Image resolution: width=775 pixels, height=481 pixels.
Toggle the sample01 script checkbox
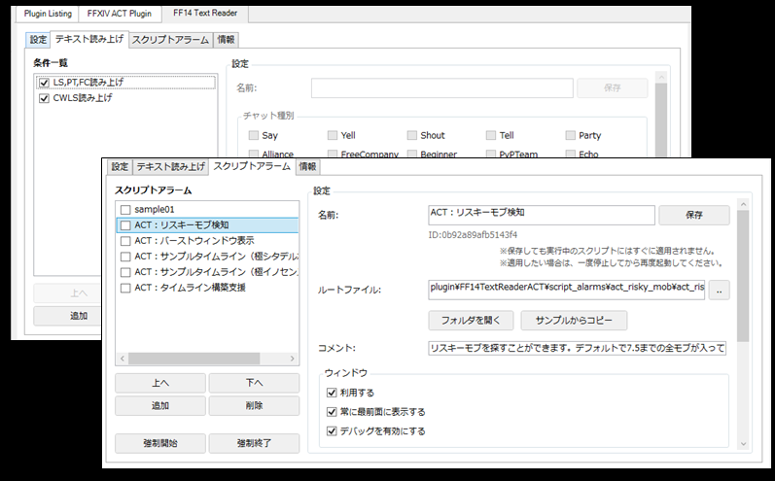125,209
